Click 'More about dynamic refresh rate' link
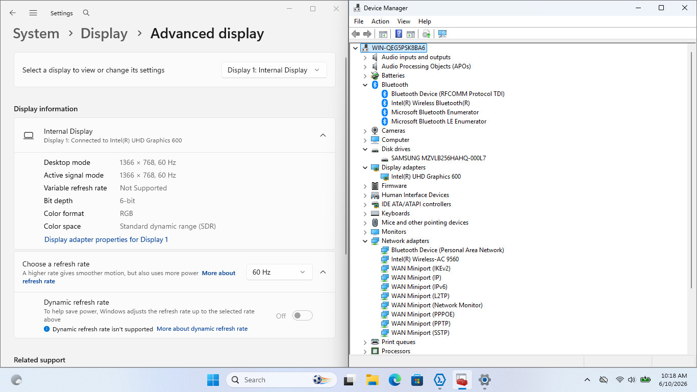Screen dimensions: 697x392 202,329
